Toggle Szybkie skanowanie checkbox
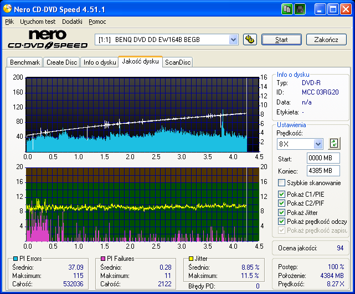 point(281,182)
